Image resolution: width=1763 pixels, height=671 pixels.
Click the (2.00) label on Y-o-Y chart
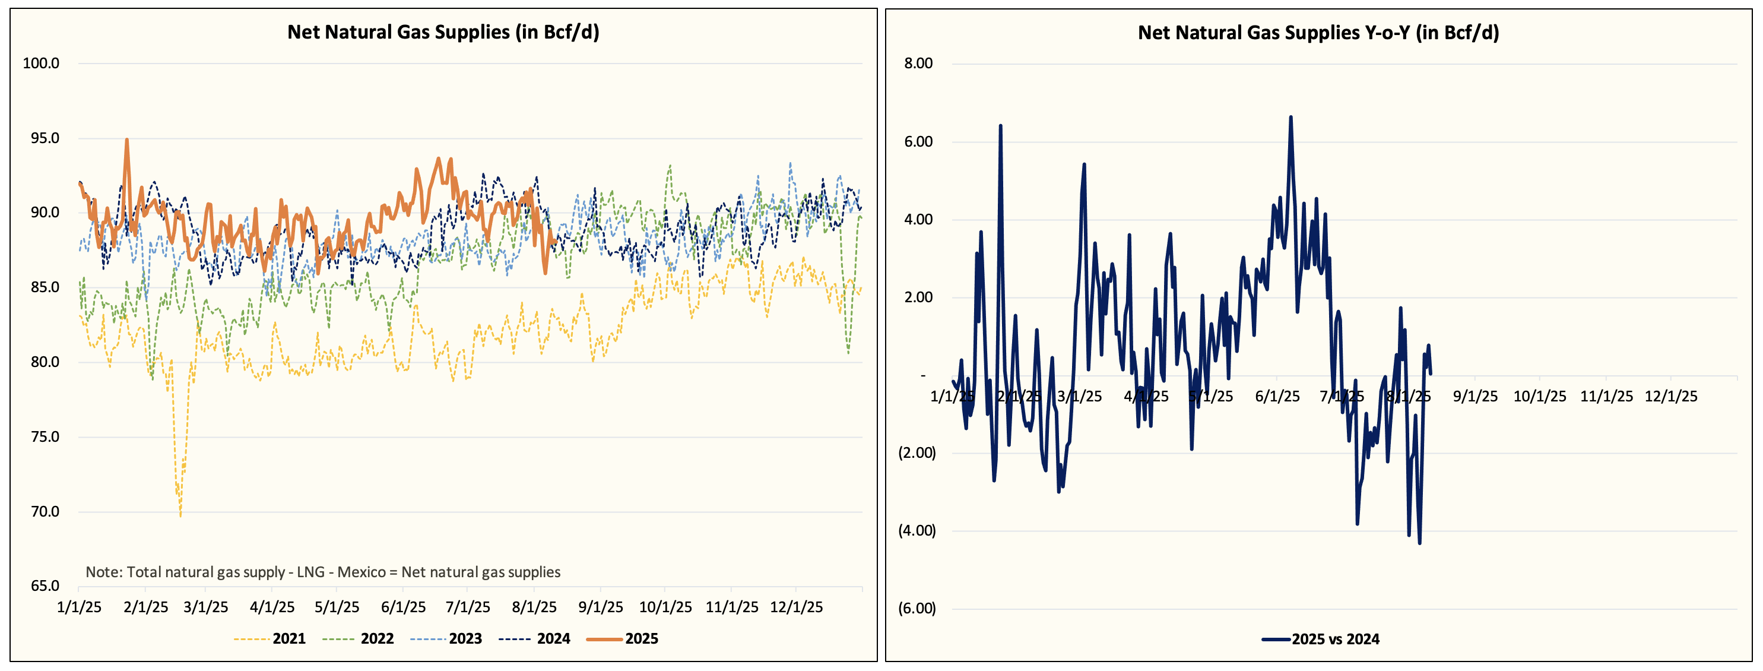coord(917,452)
